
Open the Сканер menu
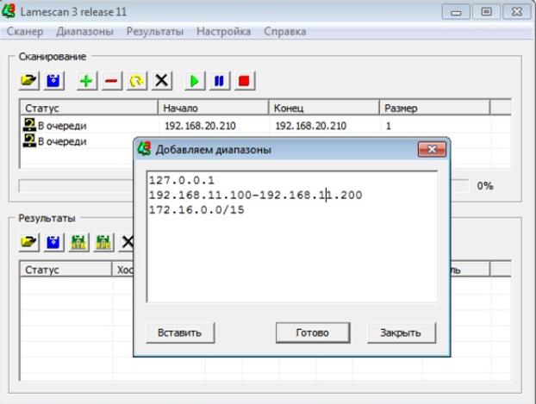(x=28, y=32)
